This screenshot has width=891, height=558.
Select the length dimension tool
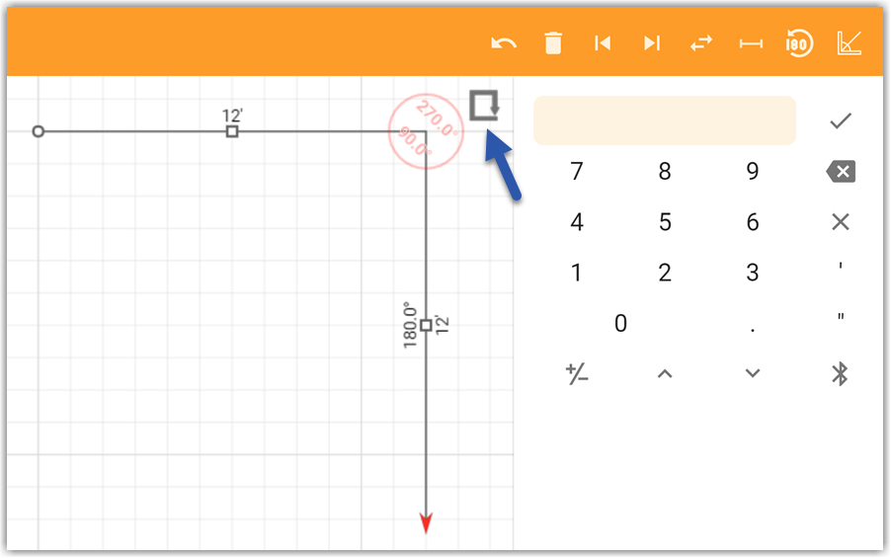click(x=751, y=43)
